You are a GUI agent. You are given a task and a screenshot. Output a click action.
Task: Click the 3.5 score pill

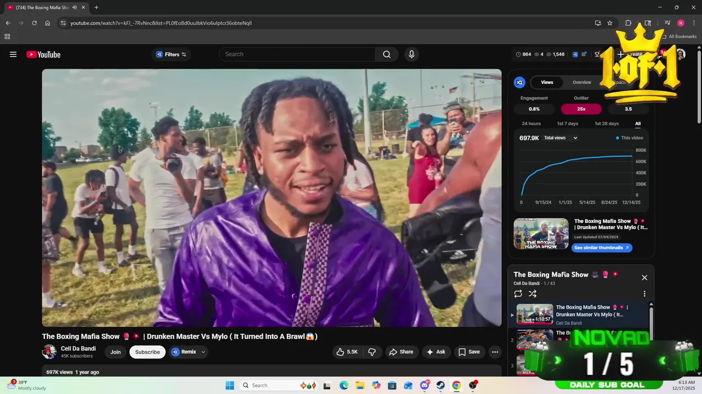point(629,109)
